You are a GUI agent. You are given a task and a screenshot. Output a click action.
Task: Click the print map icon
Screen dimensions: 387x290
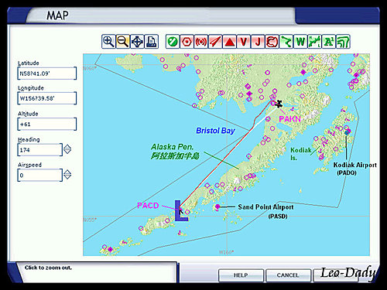pyautogui.click(x=152, y=42)
